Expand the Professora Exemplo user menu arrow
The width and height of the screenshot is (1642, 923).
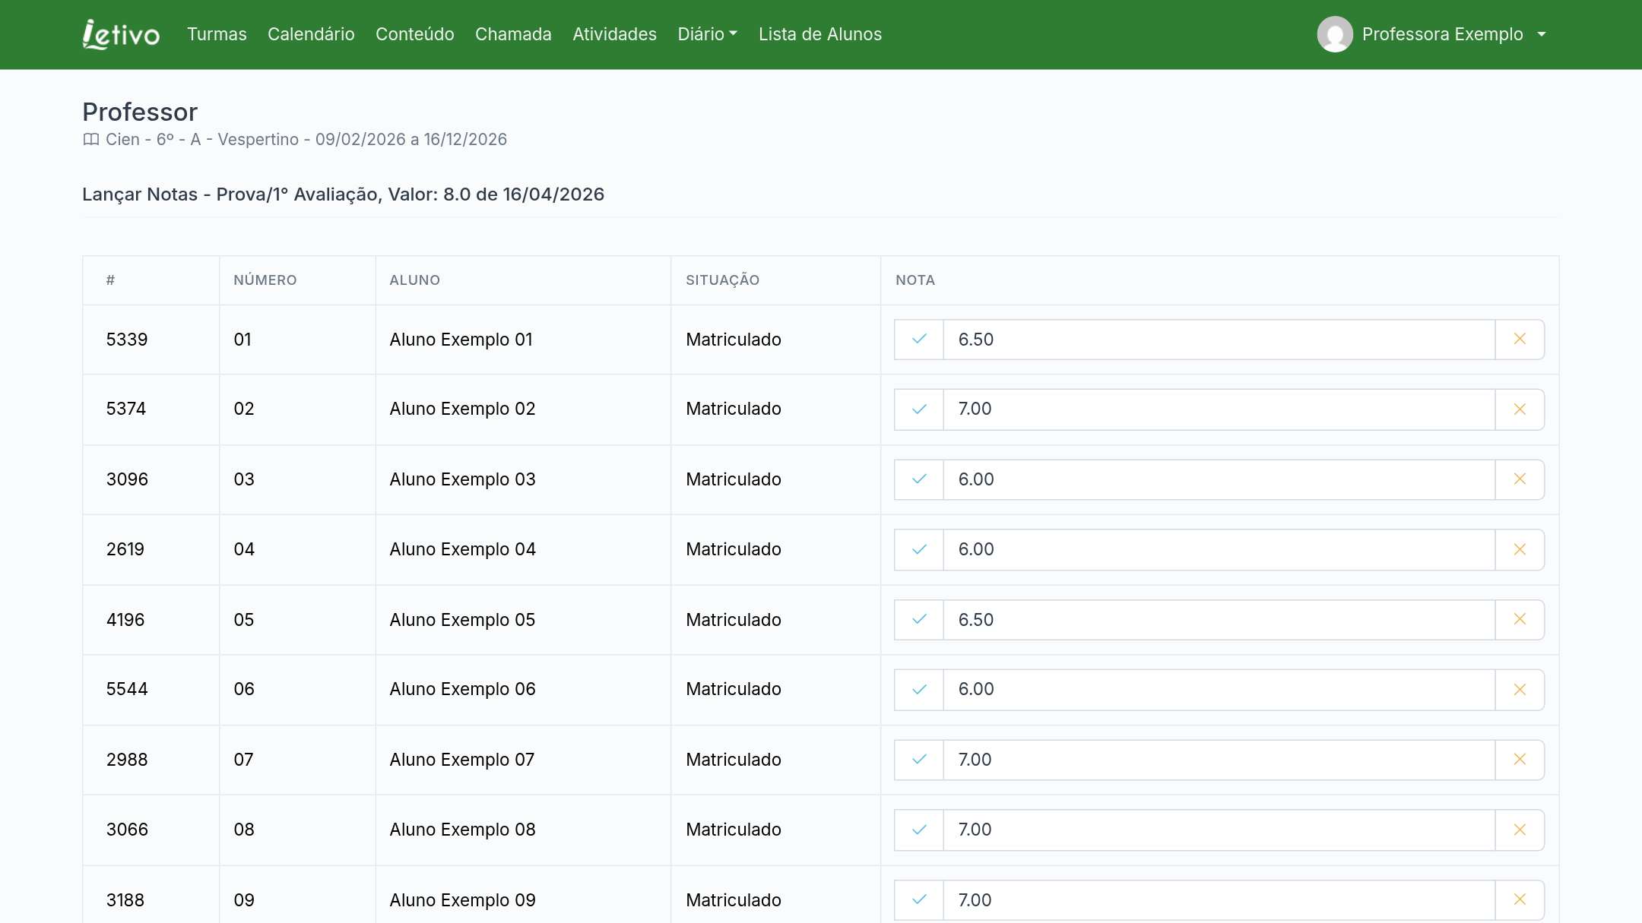(1542, 34)
